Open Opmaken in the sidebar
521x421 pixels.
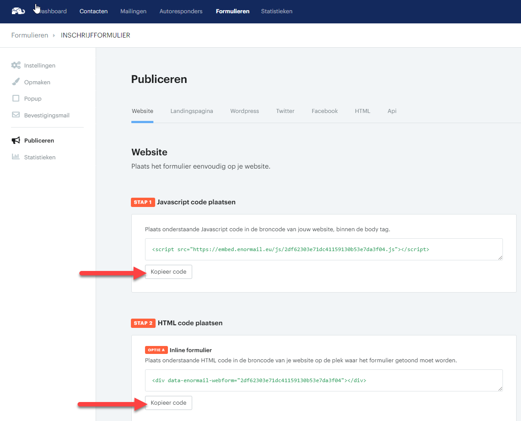[x=37, y=82]
